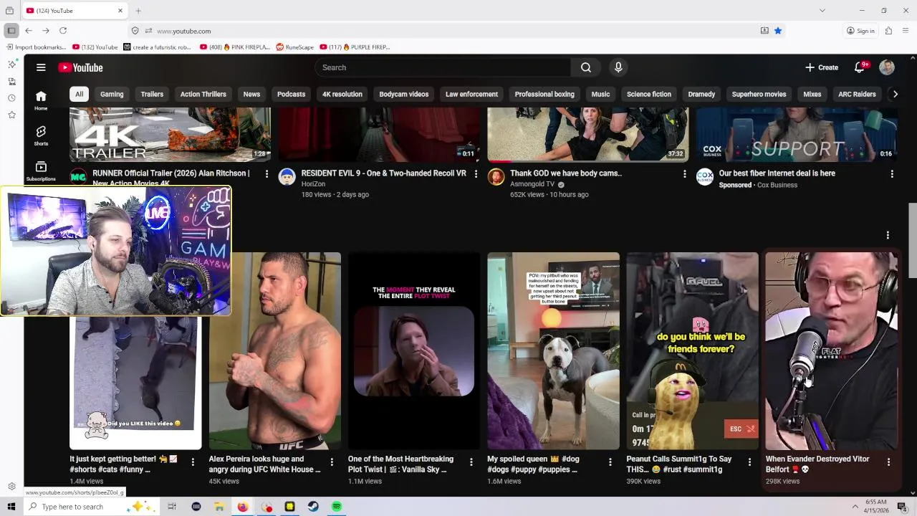
Task: Close the (124) YouTube browser tab
Action: [120, 11]
